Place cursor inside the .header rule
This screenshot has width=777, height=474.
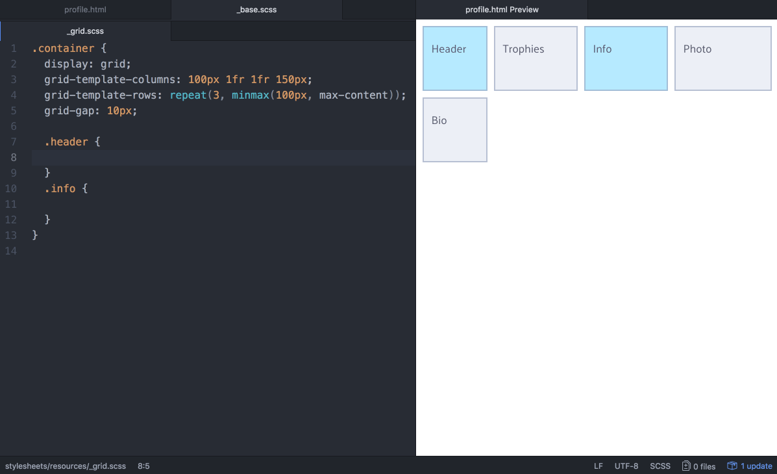(65, 157)
